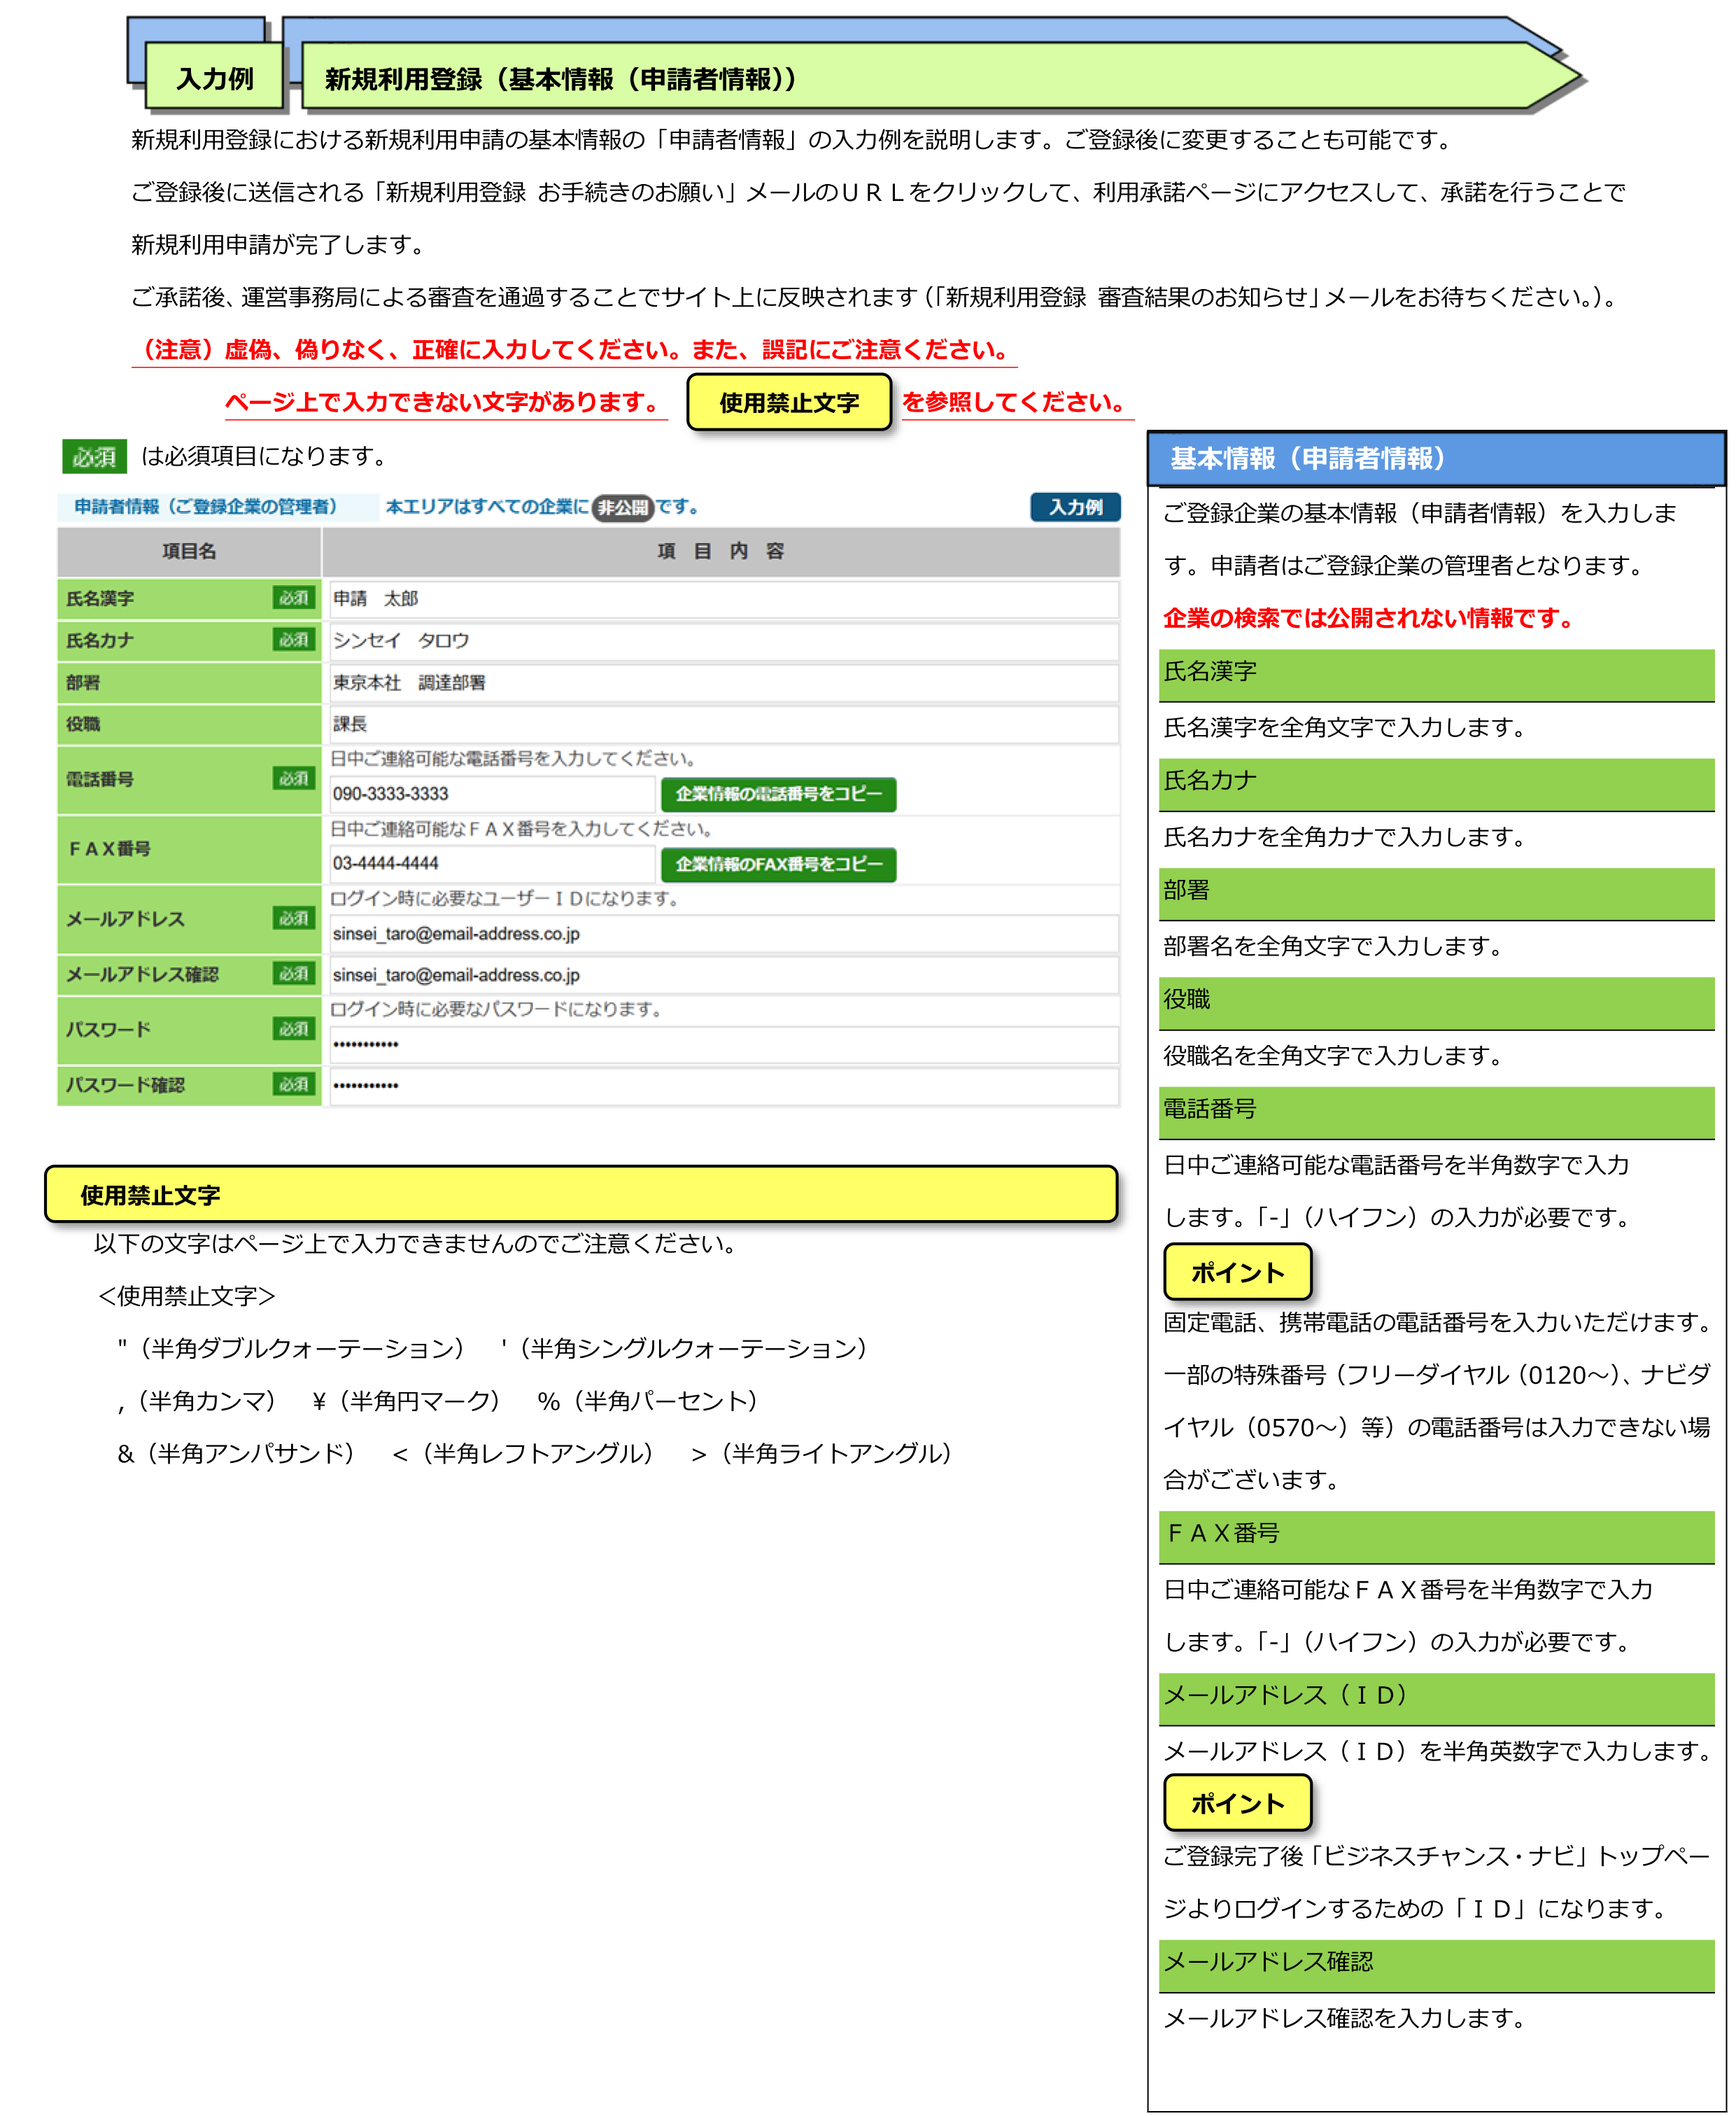Click the メールアドレス確認 green heading in the sidebar
This screenshot has height=2116, width=1736.
tap(1436, 1967)
